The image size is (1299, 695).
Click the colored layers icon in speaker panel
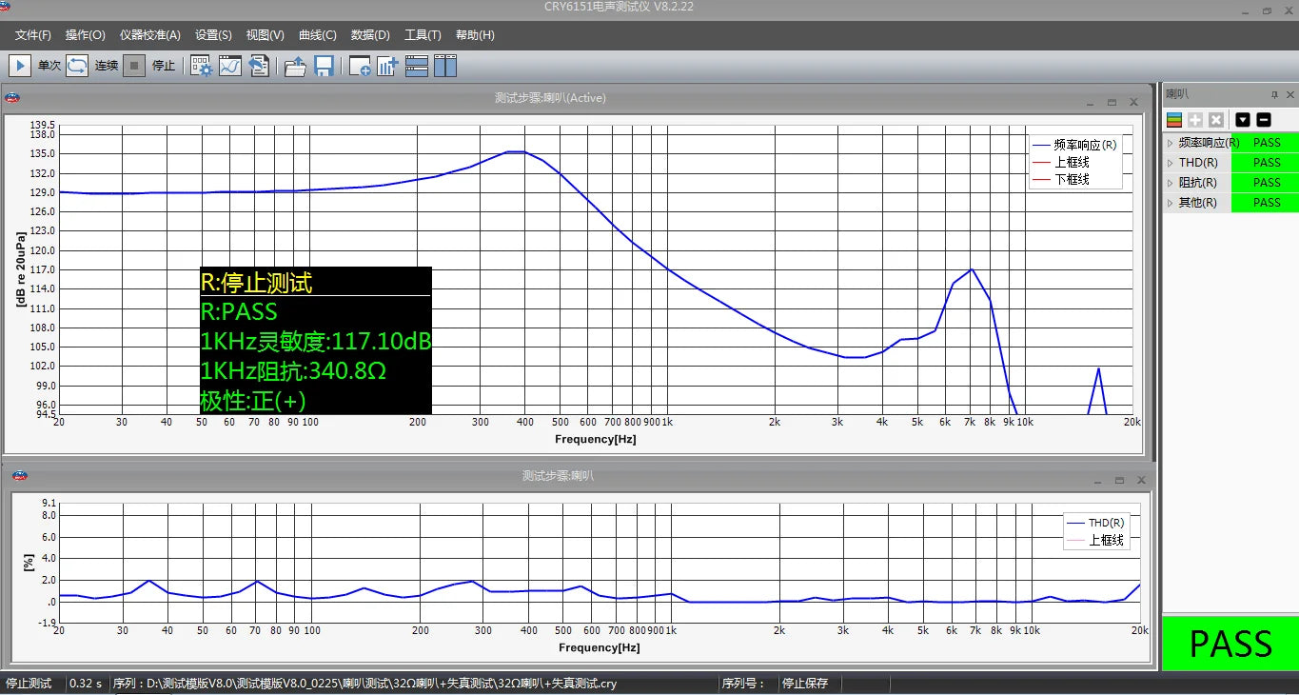click(1174, 120)
